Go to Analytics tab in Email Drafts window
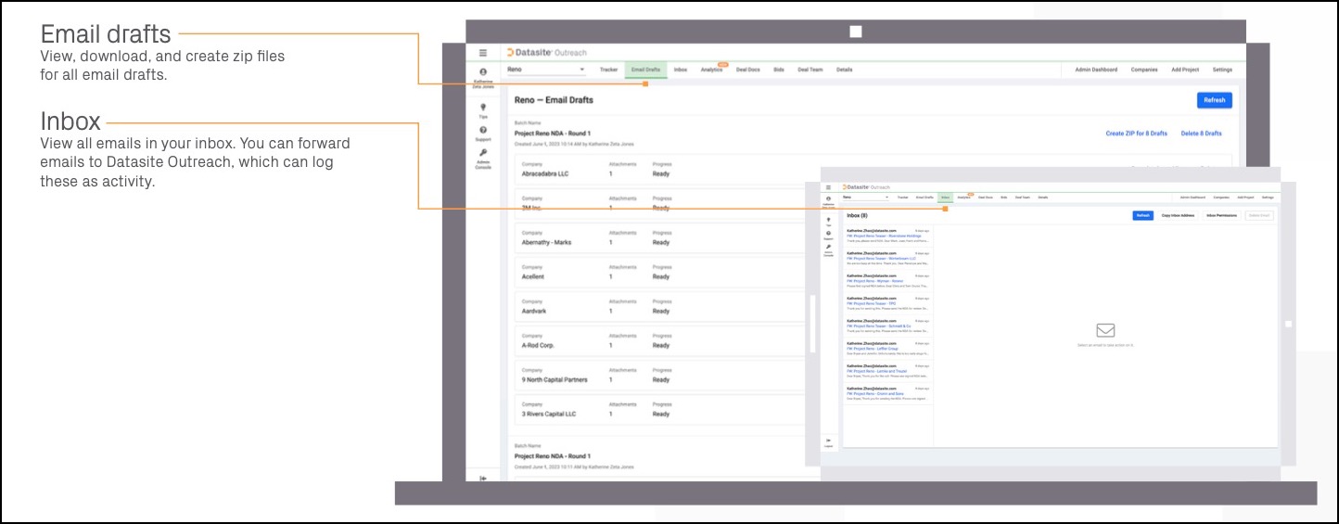This screenshot has height=524, width=1339. pos(711,70)
